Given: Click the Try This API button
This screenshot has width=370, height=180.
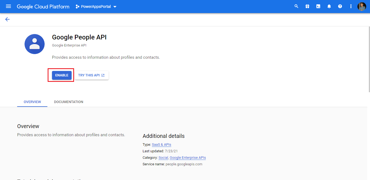Looking at the screenshot, I should click(x=91, y=75).
